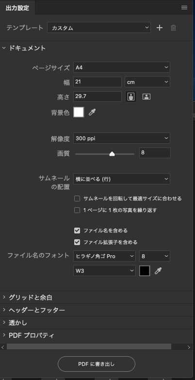Viewport: 195px width, 380px height.
Task: Open テンプレート カスタム dropdown
Action: pyautogui.click(x=99, y=28)
